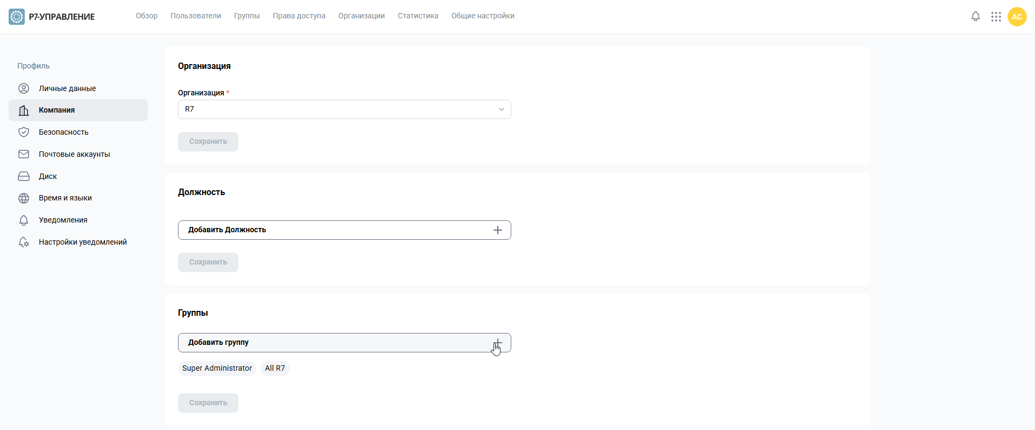The image size is (1035, 430).
Task: Click the All R7 group tag
Action: [275, 369]
